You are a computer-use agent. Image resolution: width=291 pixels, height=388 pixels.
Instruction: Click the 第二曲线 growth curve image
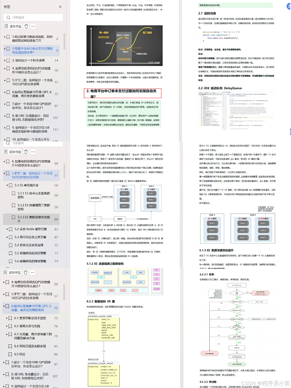coord(124,46)
